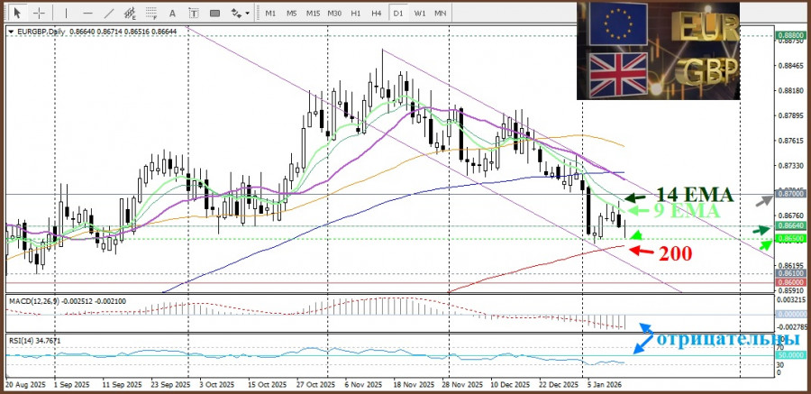811x394 pixels.
Task: Select the text label tool
Action: click(194, 14)
